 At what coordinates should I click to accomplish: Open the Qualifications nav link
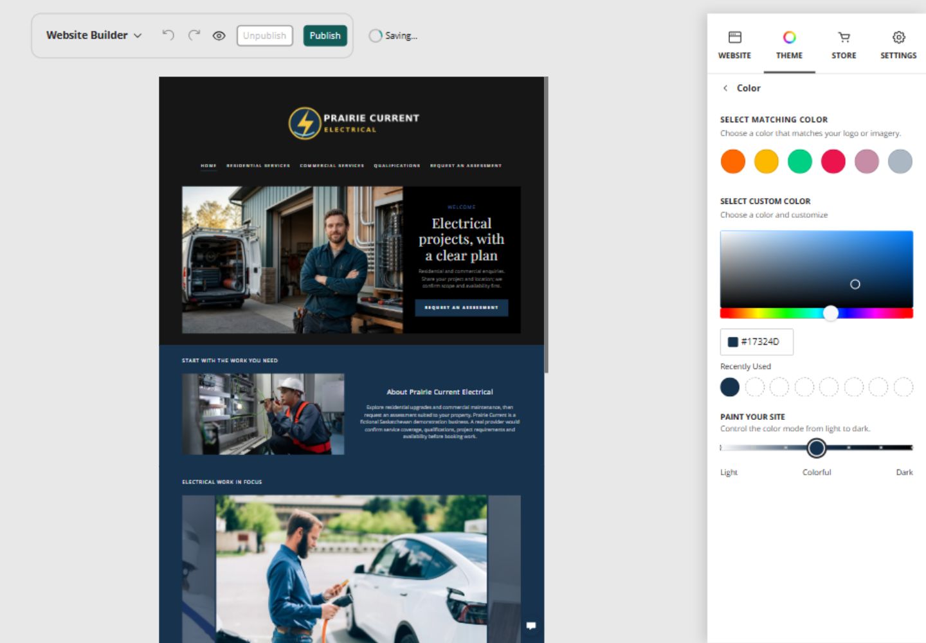[x=397, y=165]
